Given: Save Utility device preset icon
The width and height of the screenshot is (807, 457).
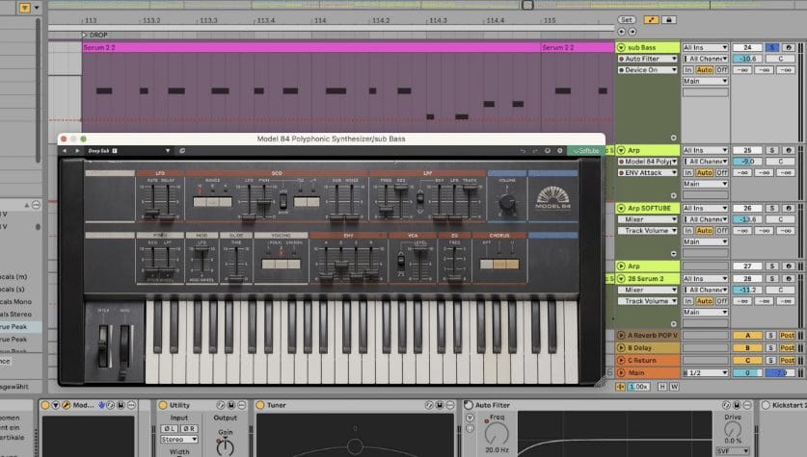Looking at the screenshot, I should (x=231, y=405).
